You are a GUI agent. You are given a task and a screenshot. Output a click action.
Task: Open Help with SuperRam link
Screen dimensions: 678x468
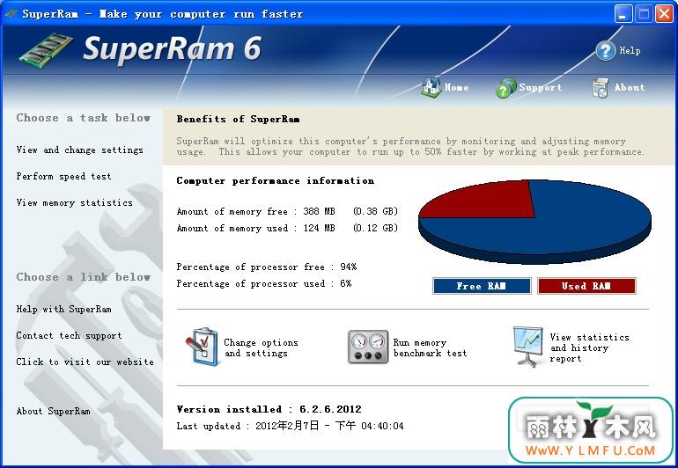point(63,309)
